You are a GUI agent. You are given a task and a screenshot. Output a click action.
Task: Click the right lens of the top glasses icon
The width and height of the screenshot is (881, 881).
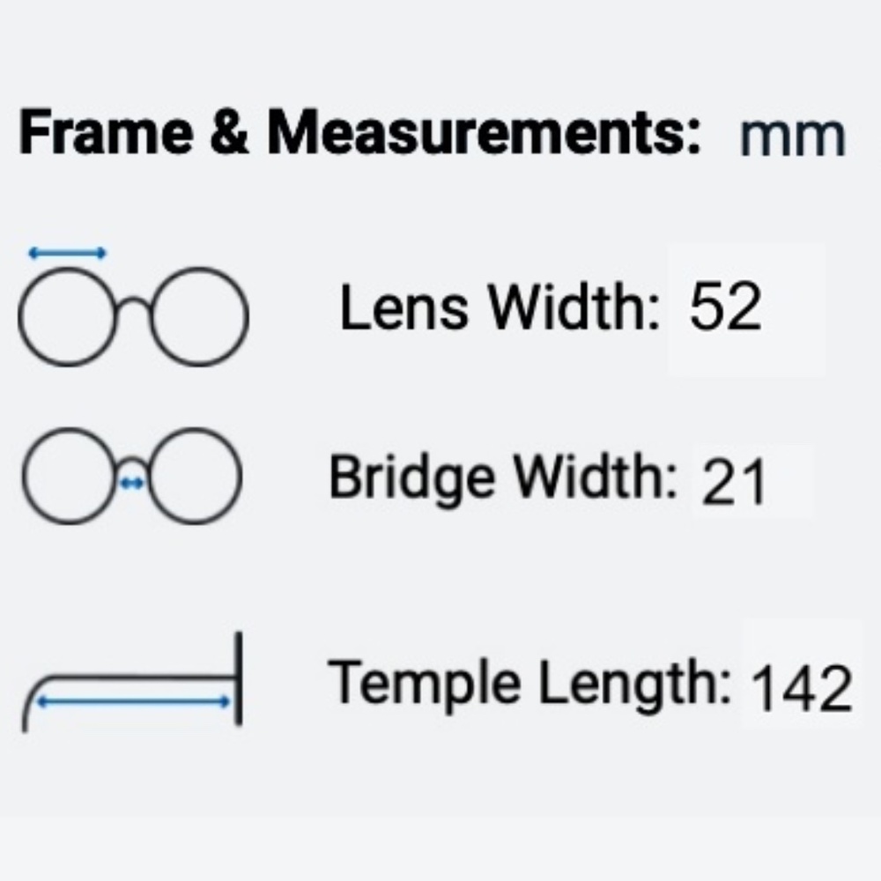[199, 317]
